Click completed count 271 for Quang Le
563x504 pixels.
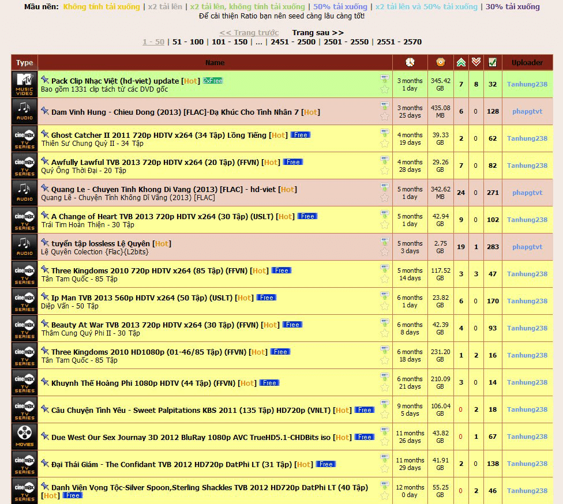pyautogui.click(x=493, y=193)
